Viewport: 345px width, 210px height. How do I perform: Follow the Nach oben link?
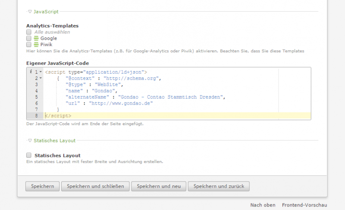263,205
